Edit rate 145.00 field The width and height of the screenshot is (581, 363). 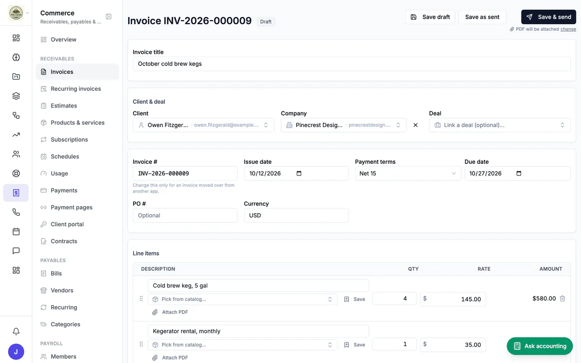453,299
